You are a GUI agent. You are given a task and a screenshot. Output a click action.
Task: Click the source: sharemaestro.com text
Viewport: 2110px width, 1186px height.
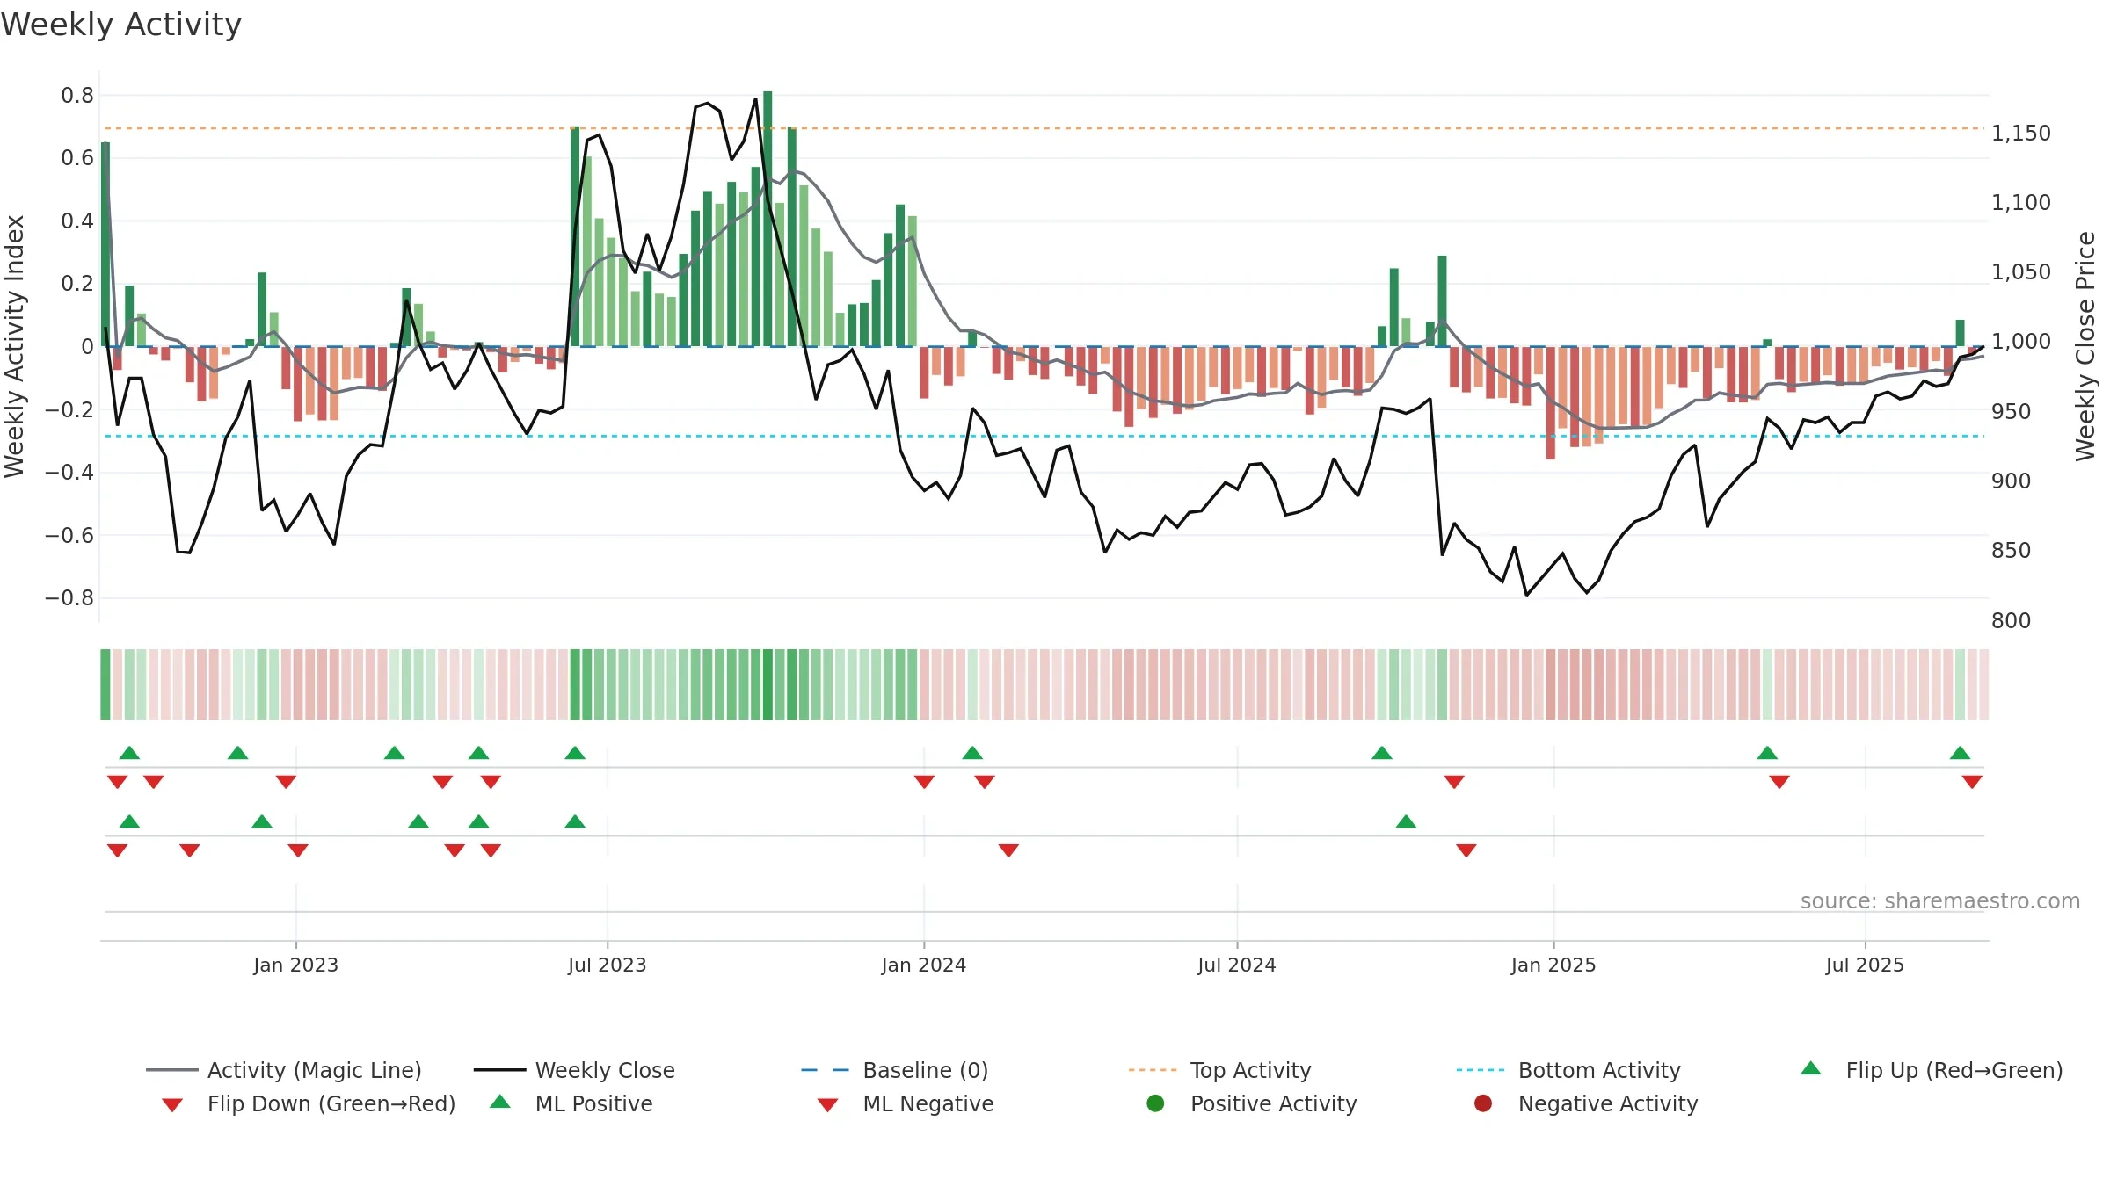pyautogui.click(x=1940, y=901)
